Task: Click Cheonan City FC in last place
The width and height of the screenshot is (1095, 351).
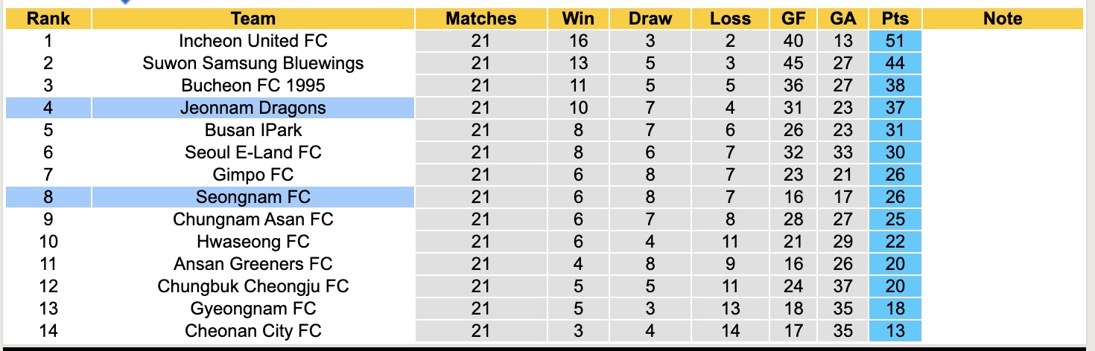Action: pyautogui.click(x=253, y=331)
